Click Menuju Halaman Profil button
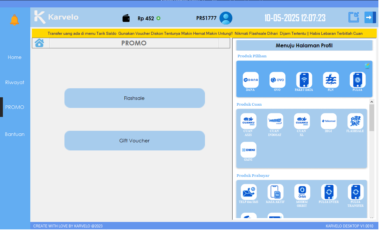Viewport: 379px width, 230px height. tap(304, 45)
